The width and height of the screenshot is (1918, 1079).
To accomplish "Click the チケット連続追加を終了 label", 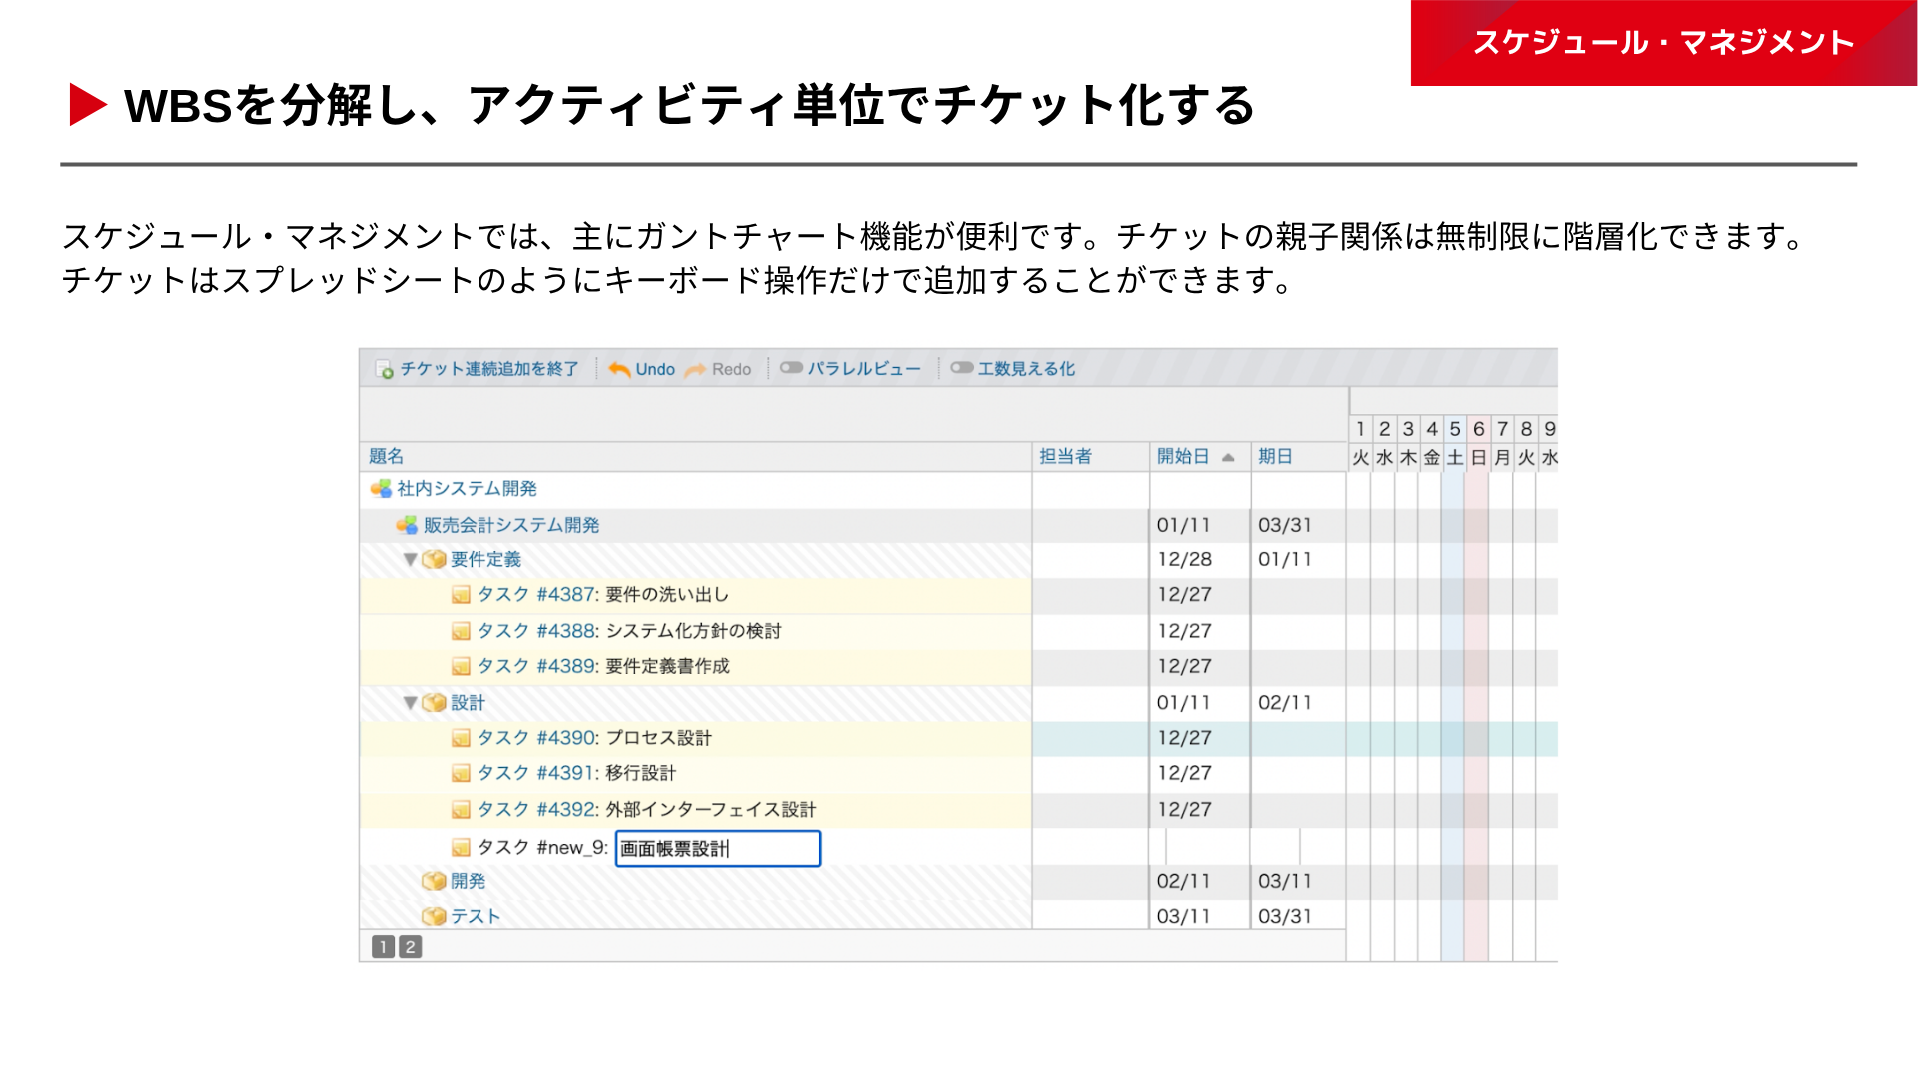I will click(489, 369).
